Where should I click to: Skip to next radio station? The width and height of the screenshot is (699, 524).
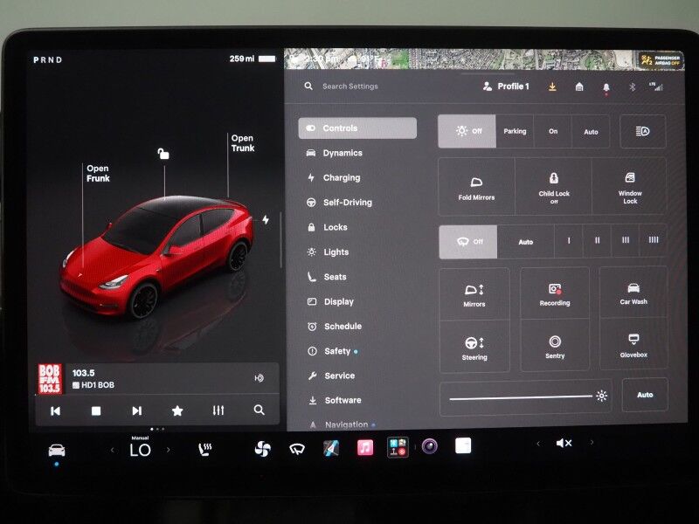point(137,410)
